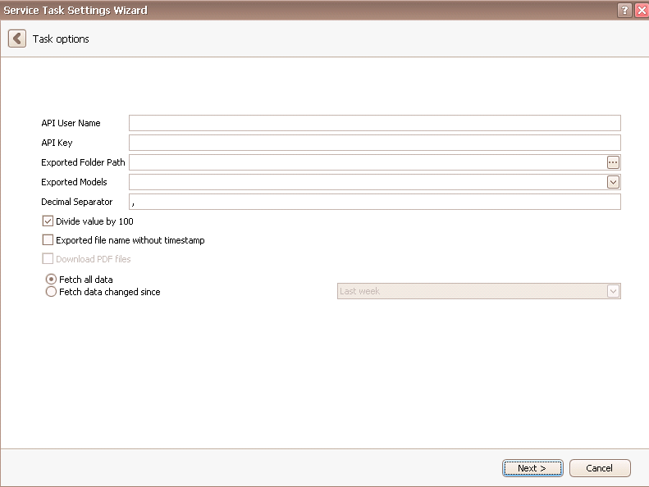649x487 pixels.
Task: Proceed with the Next button
Action: [532, 468]
